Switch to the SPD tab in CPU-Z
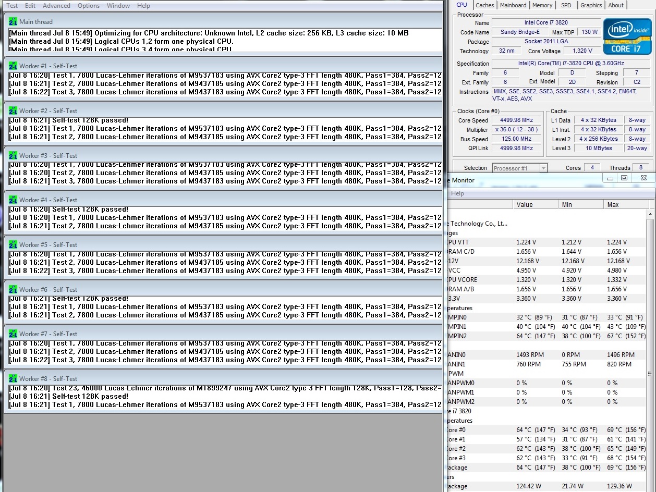The width and height of the screenshot is (656, 492). click(x=566, y=5)
